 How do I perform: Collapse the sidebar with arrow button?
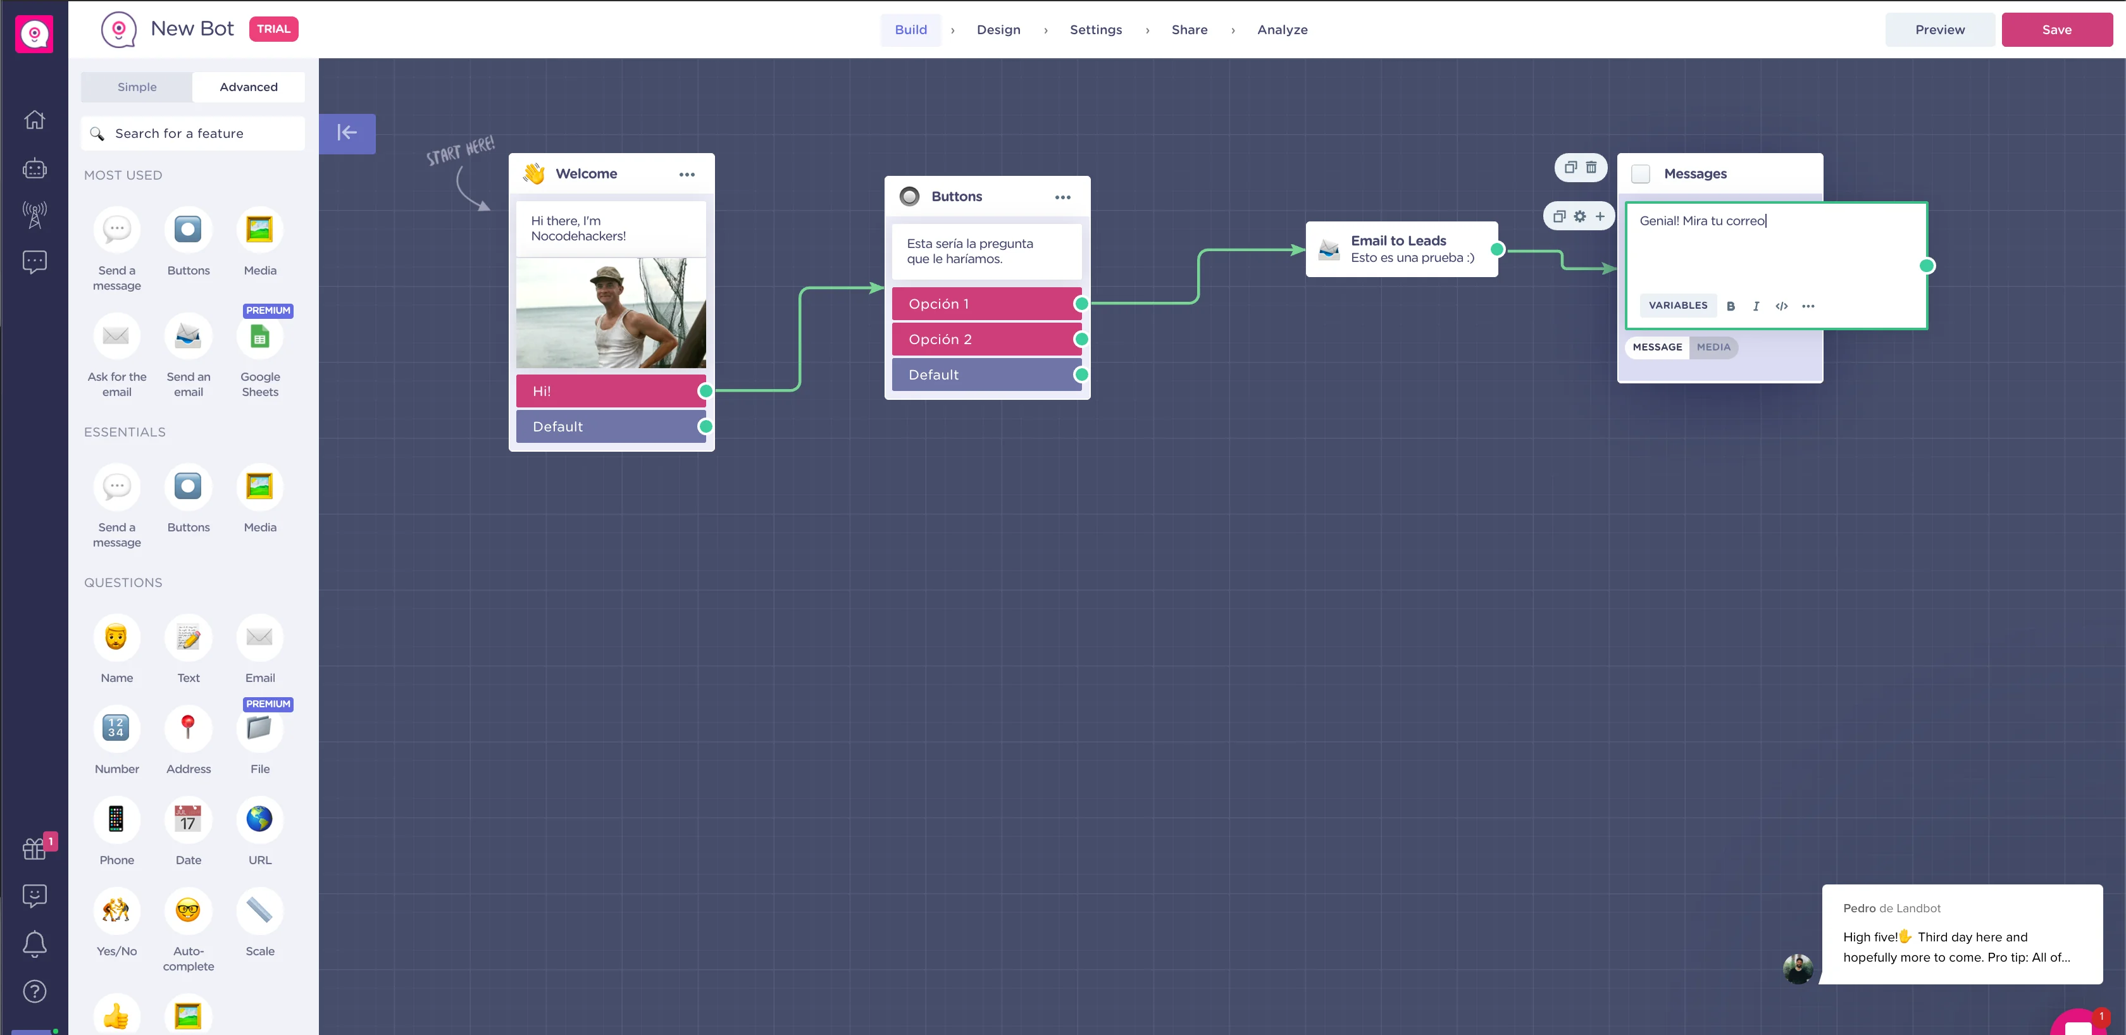347,133
